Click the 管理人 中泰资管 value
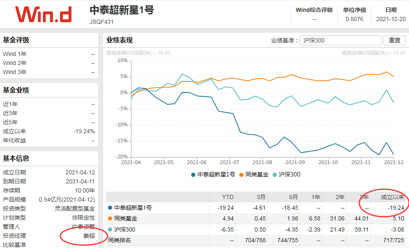The width and height of the screenshot is (409, 248). tap(83, 227)
